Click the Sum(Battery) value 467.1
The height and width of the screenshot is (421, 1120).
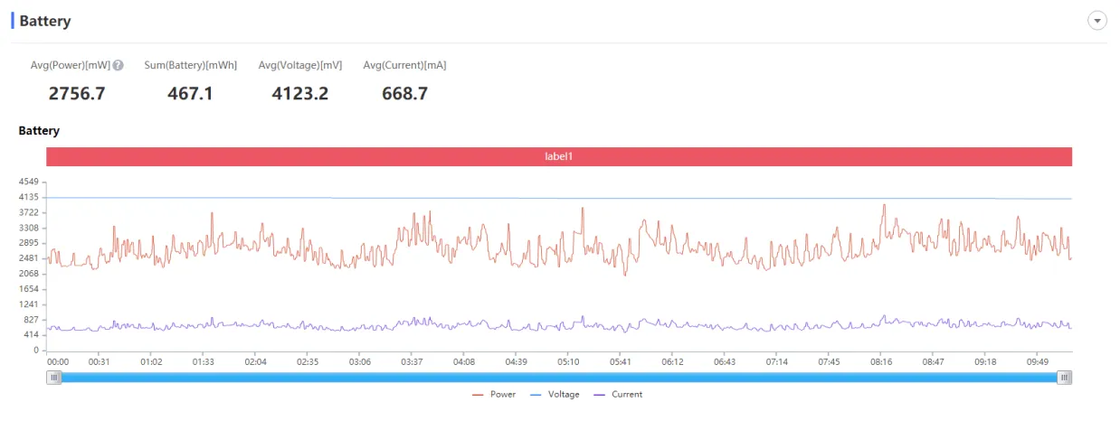[190, 92]
